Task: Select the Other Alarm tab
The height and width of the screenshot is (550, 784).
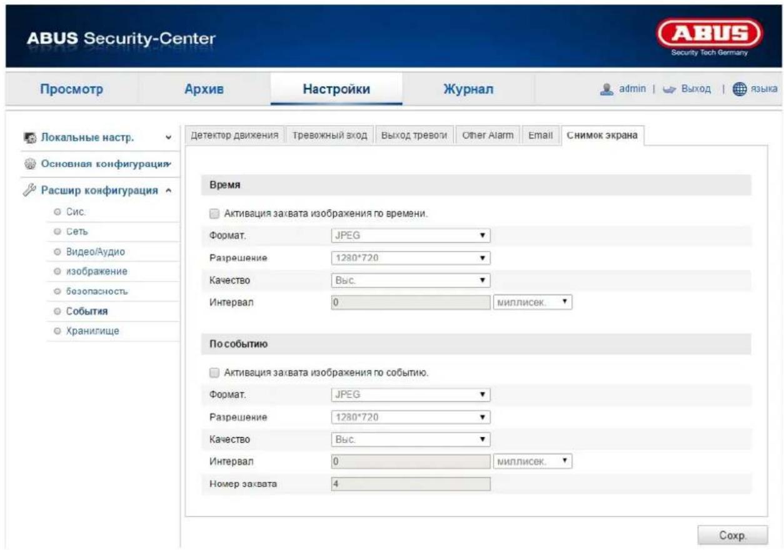Action: [x=487, y=136]
